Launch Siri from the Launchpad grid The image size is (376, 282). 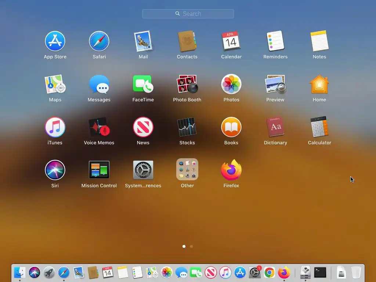click(x=55, y=170)
